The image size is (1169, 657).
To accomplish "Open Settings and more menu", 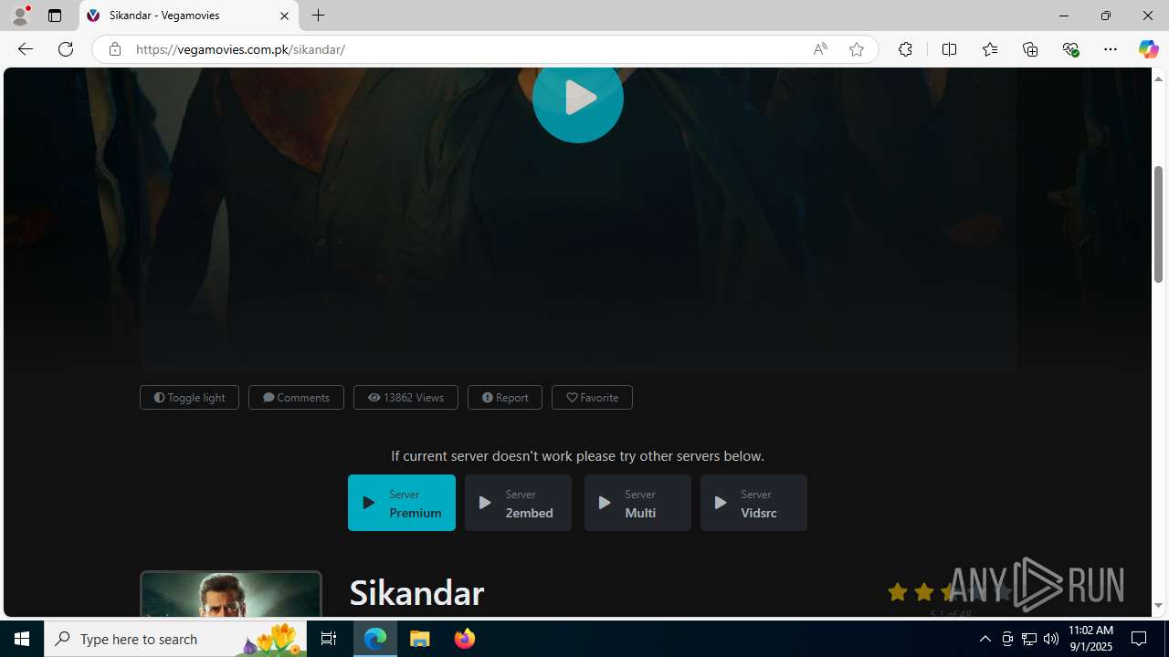I will (1111, 49).
